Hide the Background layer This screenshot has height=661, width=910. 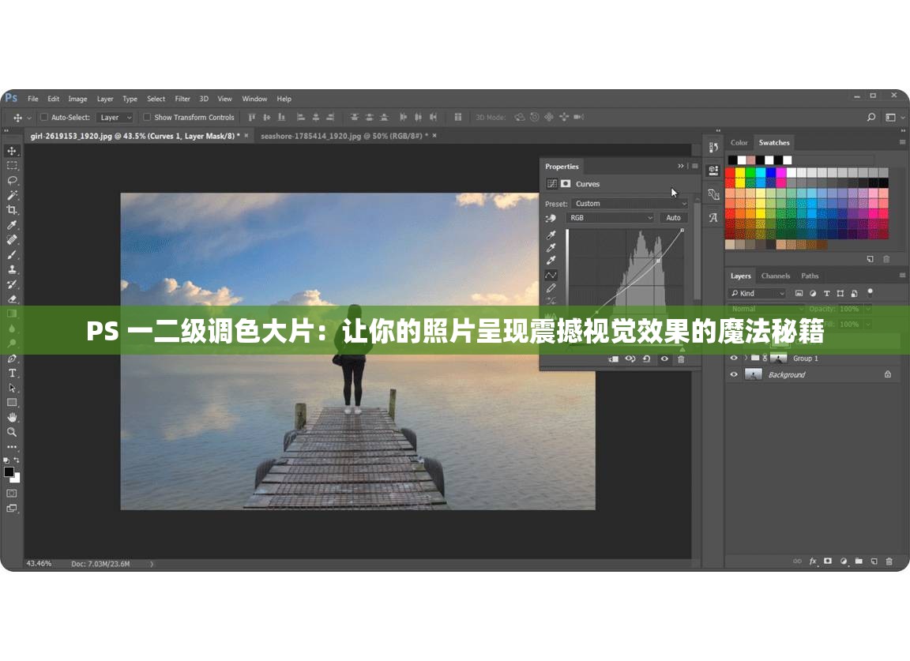(734, 374)
